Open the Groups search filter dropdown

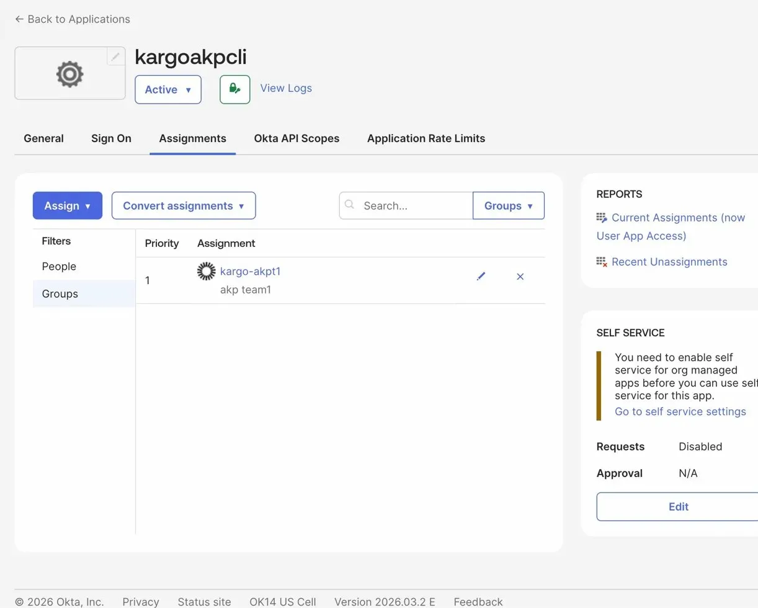(x=509, y=205)
